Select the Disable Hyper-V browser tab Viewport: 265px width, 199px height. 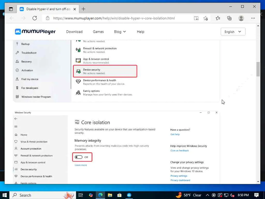click(48, 9)
